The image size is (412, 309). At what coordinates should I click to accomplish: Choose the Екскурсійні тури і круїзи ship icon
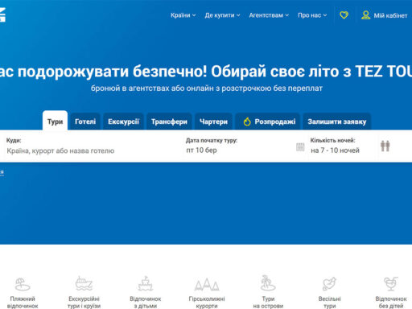pyautogui.click(x=84, y=283)
